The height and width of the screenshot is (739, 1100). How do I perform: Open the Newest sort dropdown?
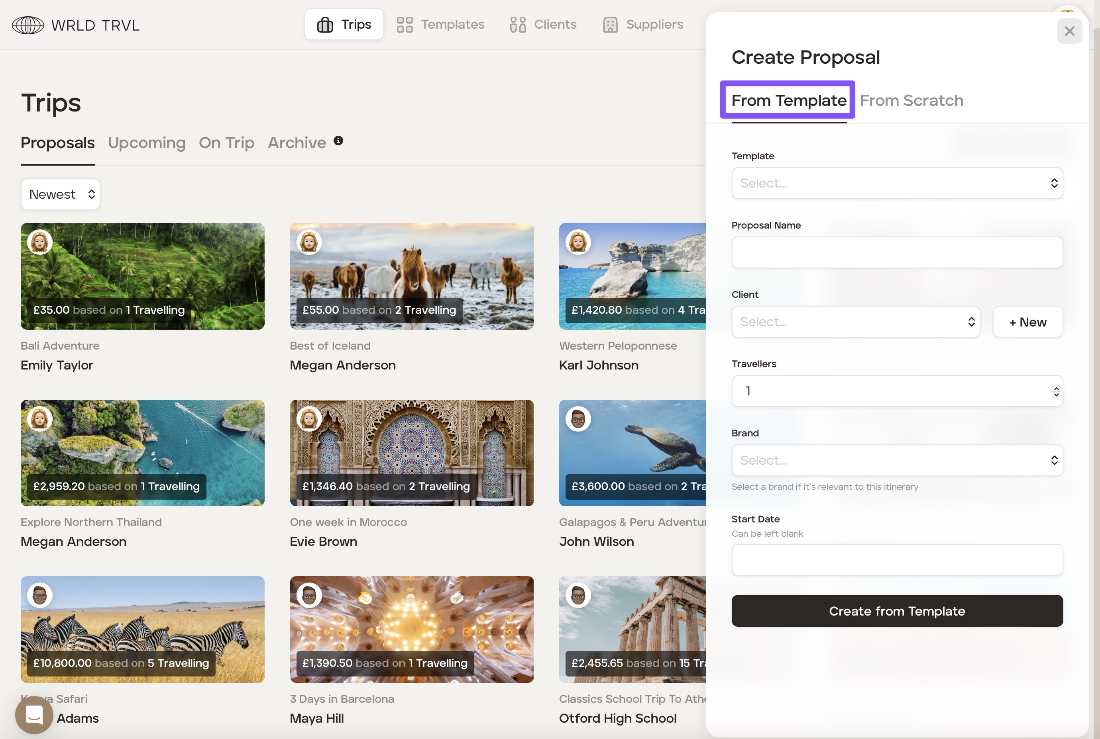(60, 194)
